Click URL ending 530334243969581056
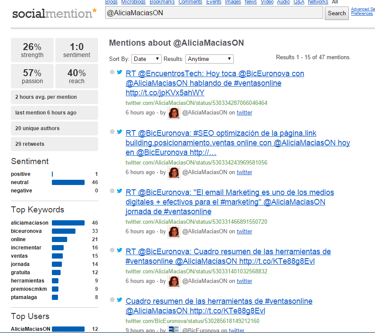 coord(196,162)
